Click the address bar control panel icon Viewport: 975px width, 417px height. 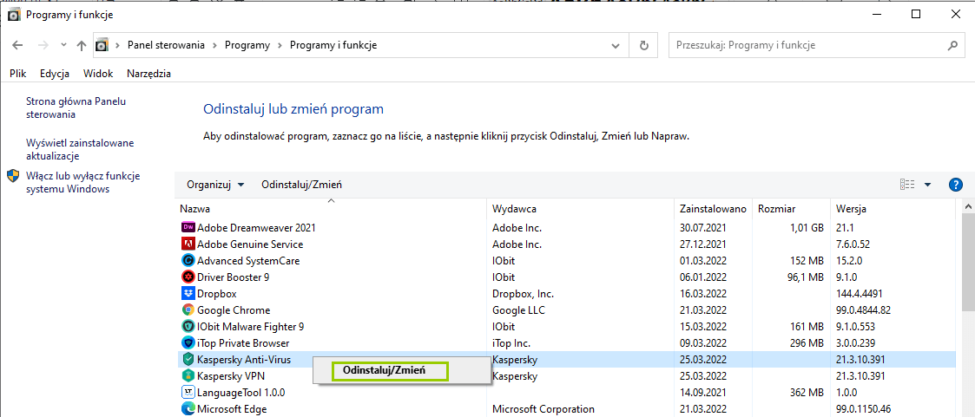(102, 45)
